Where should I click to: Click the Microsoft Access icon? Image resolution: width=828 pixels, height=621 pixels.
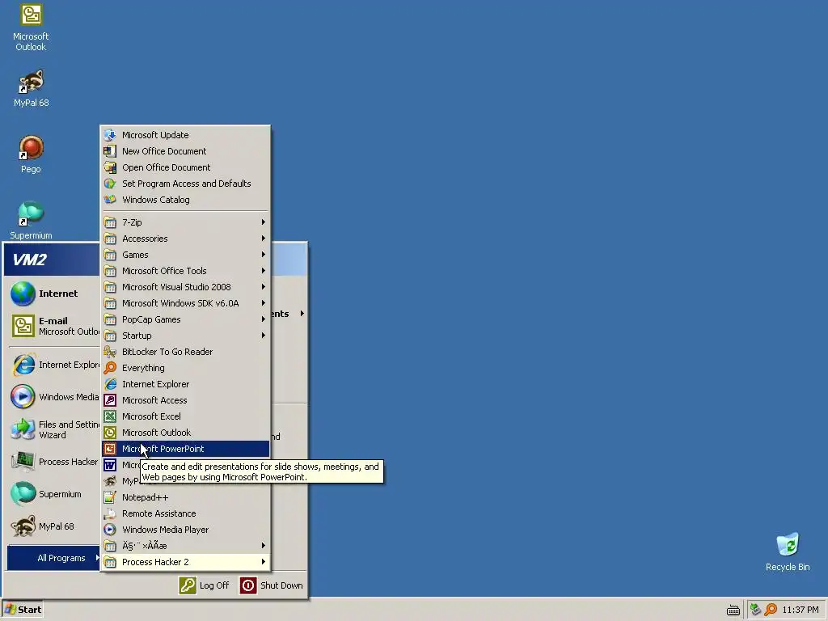coord(110,400)
